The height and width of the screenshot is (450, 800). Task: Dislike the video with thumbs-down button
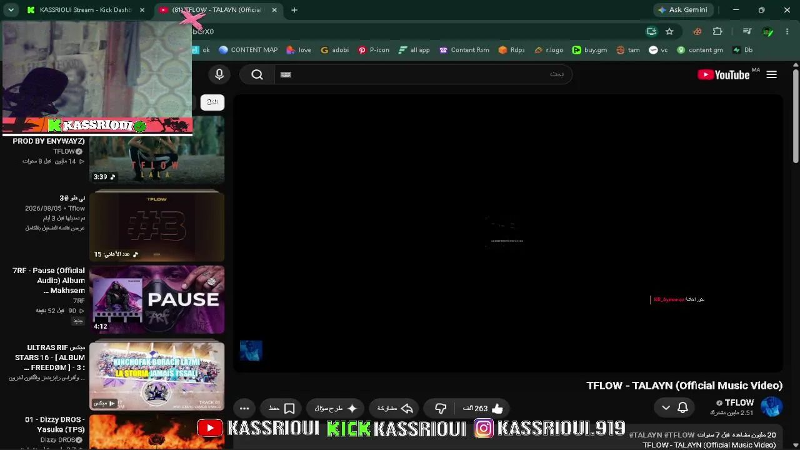(x=440, y=408)
